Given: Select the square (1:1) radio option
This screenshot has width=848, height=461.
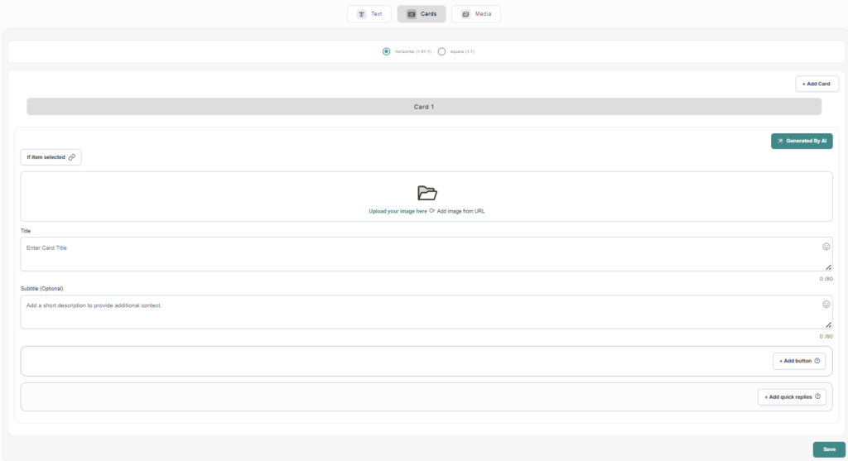Looking at the screenshot, I should point(441,51).
